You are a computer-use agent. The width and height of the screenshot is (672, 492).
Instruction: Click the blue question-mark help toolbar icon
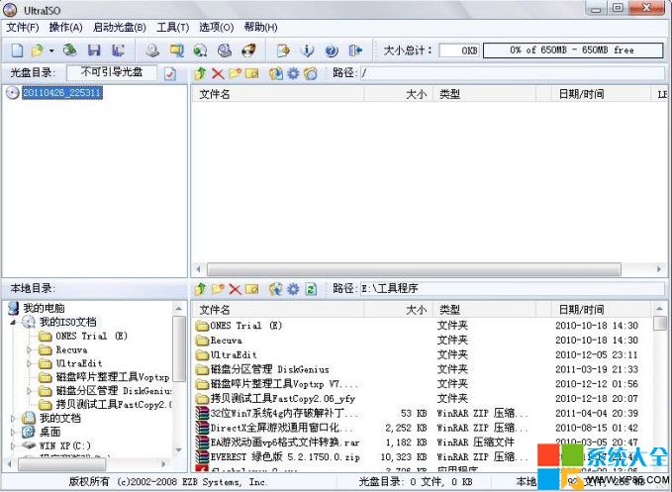coord(331,49)
